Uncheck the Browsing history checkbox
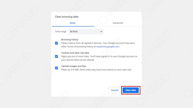Viewport: 193px width, 108px height. point(56,43)
